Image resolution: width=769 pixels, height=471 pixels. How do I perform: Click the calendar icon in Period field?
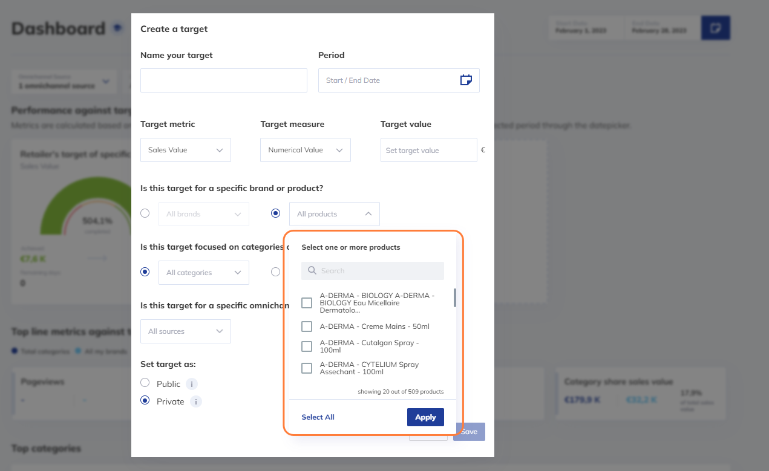click(465, 80)
